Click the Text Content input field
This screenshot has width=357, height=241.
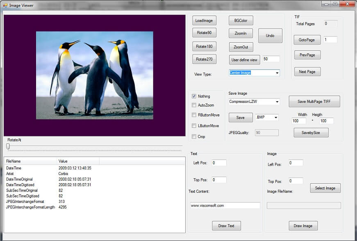coord(225,205)
